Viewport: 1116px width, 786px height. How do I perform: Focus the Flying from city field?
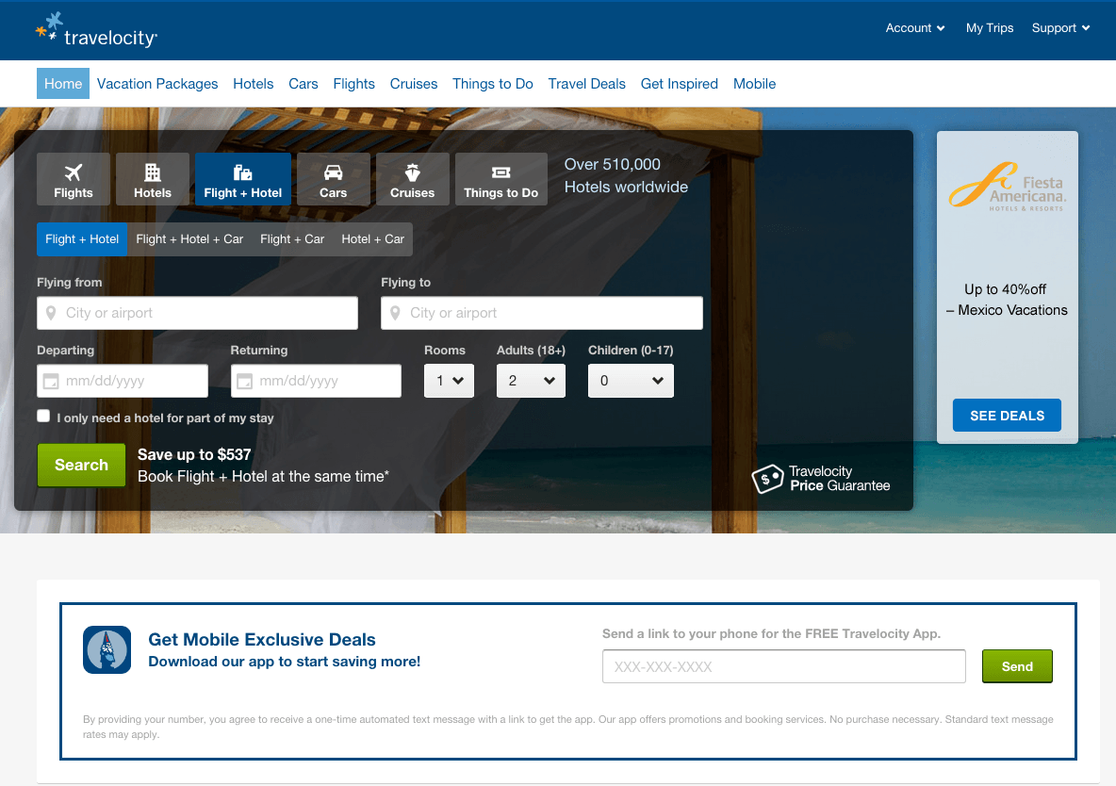tap(197, 313)
